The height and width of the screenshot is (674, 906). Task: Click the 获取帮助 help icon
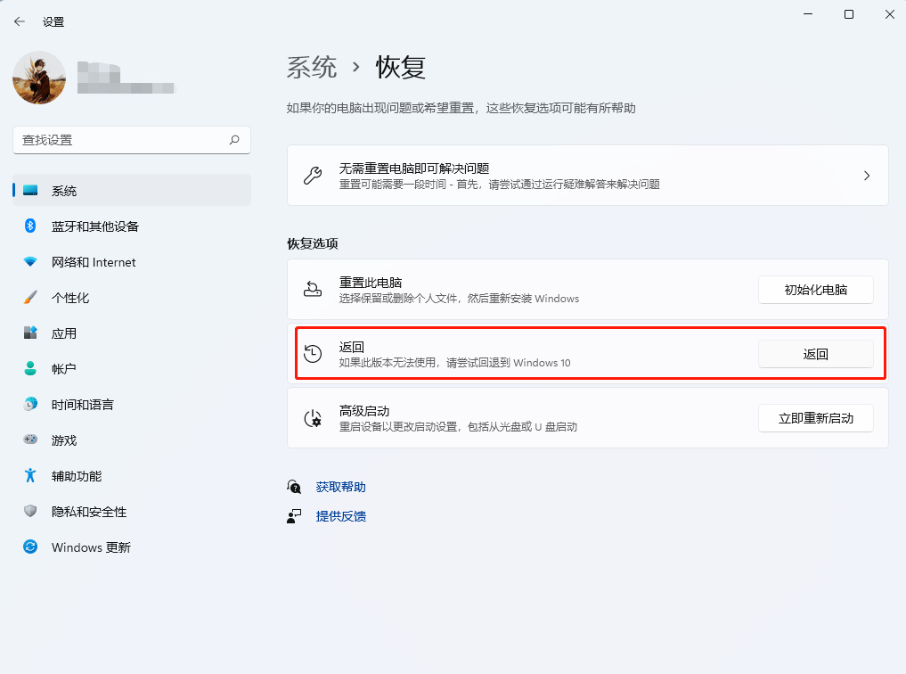[x=294, y=487]
